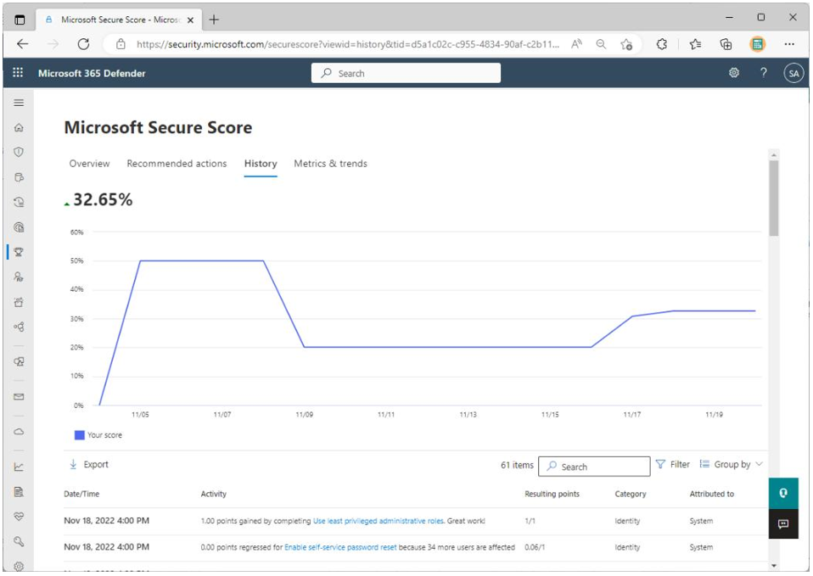Open Defender settings gear in header
Viewport: 813px width, 576px height.
click(x=734, y=73)
